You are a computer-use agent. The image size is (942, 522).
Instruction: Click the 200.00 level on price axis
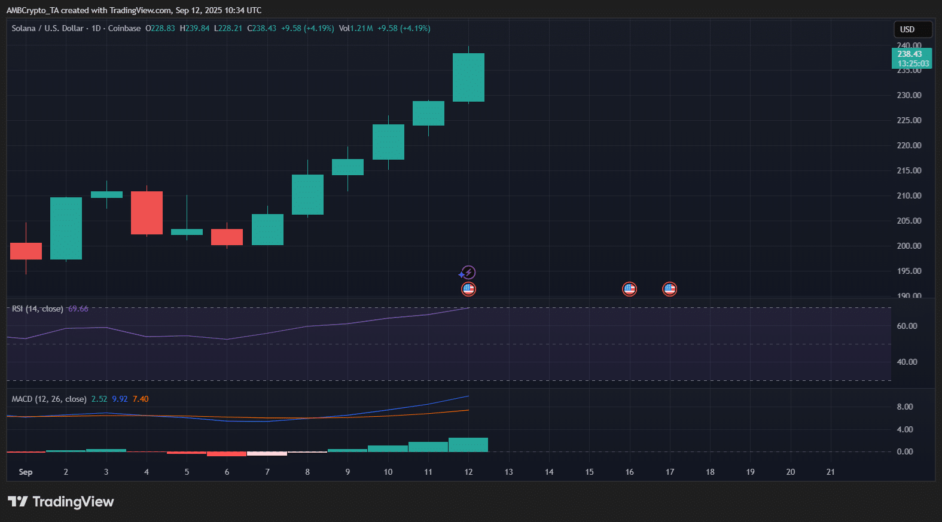click(909, 246)
